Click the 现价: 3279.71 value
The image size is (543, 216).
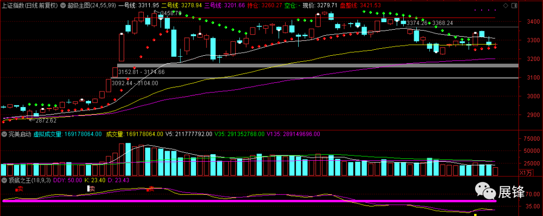(320, 6)
